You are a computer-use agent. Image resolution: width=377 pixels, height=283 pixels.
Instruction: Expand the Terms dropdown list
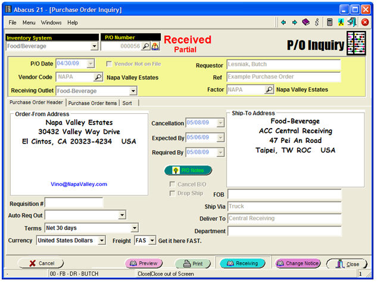pos(134,228)
